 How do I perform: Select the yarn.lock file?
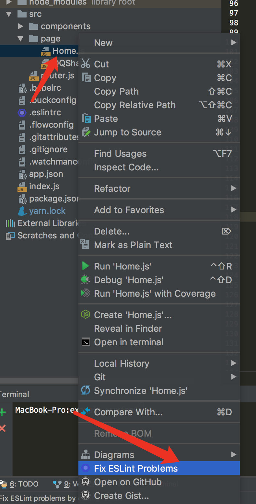47,211
